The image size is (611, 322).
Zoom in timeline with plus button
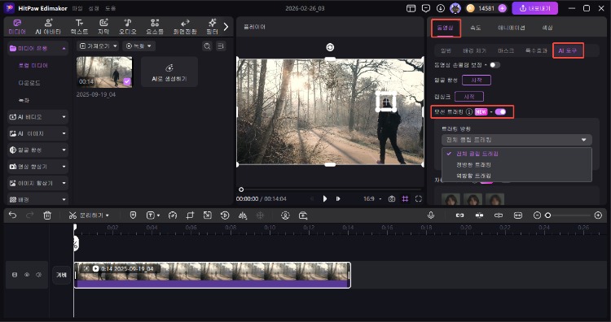tap(598, 215)
